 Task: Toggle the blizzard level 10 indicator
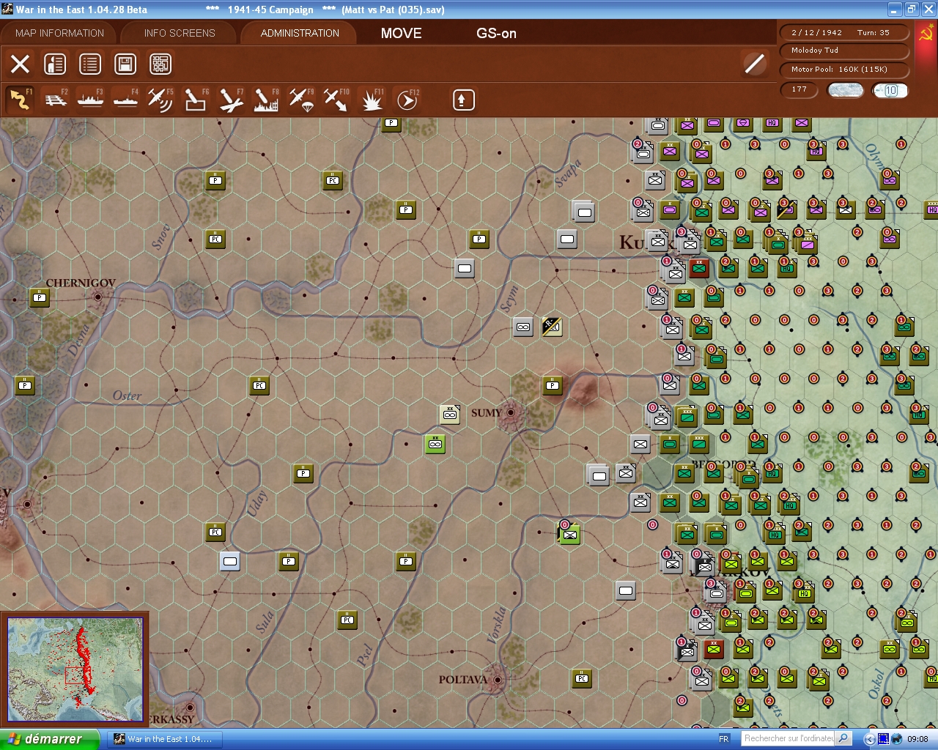tap(890, 90)
